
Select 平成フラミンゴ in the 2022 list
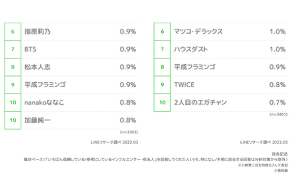coord(45,85)
